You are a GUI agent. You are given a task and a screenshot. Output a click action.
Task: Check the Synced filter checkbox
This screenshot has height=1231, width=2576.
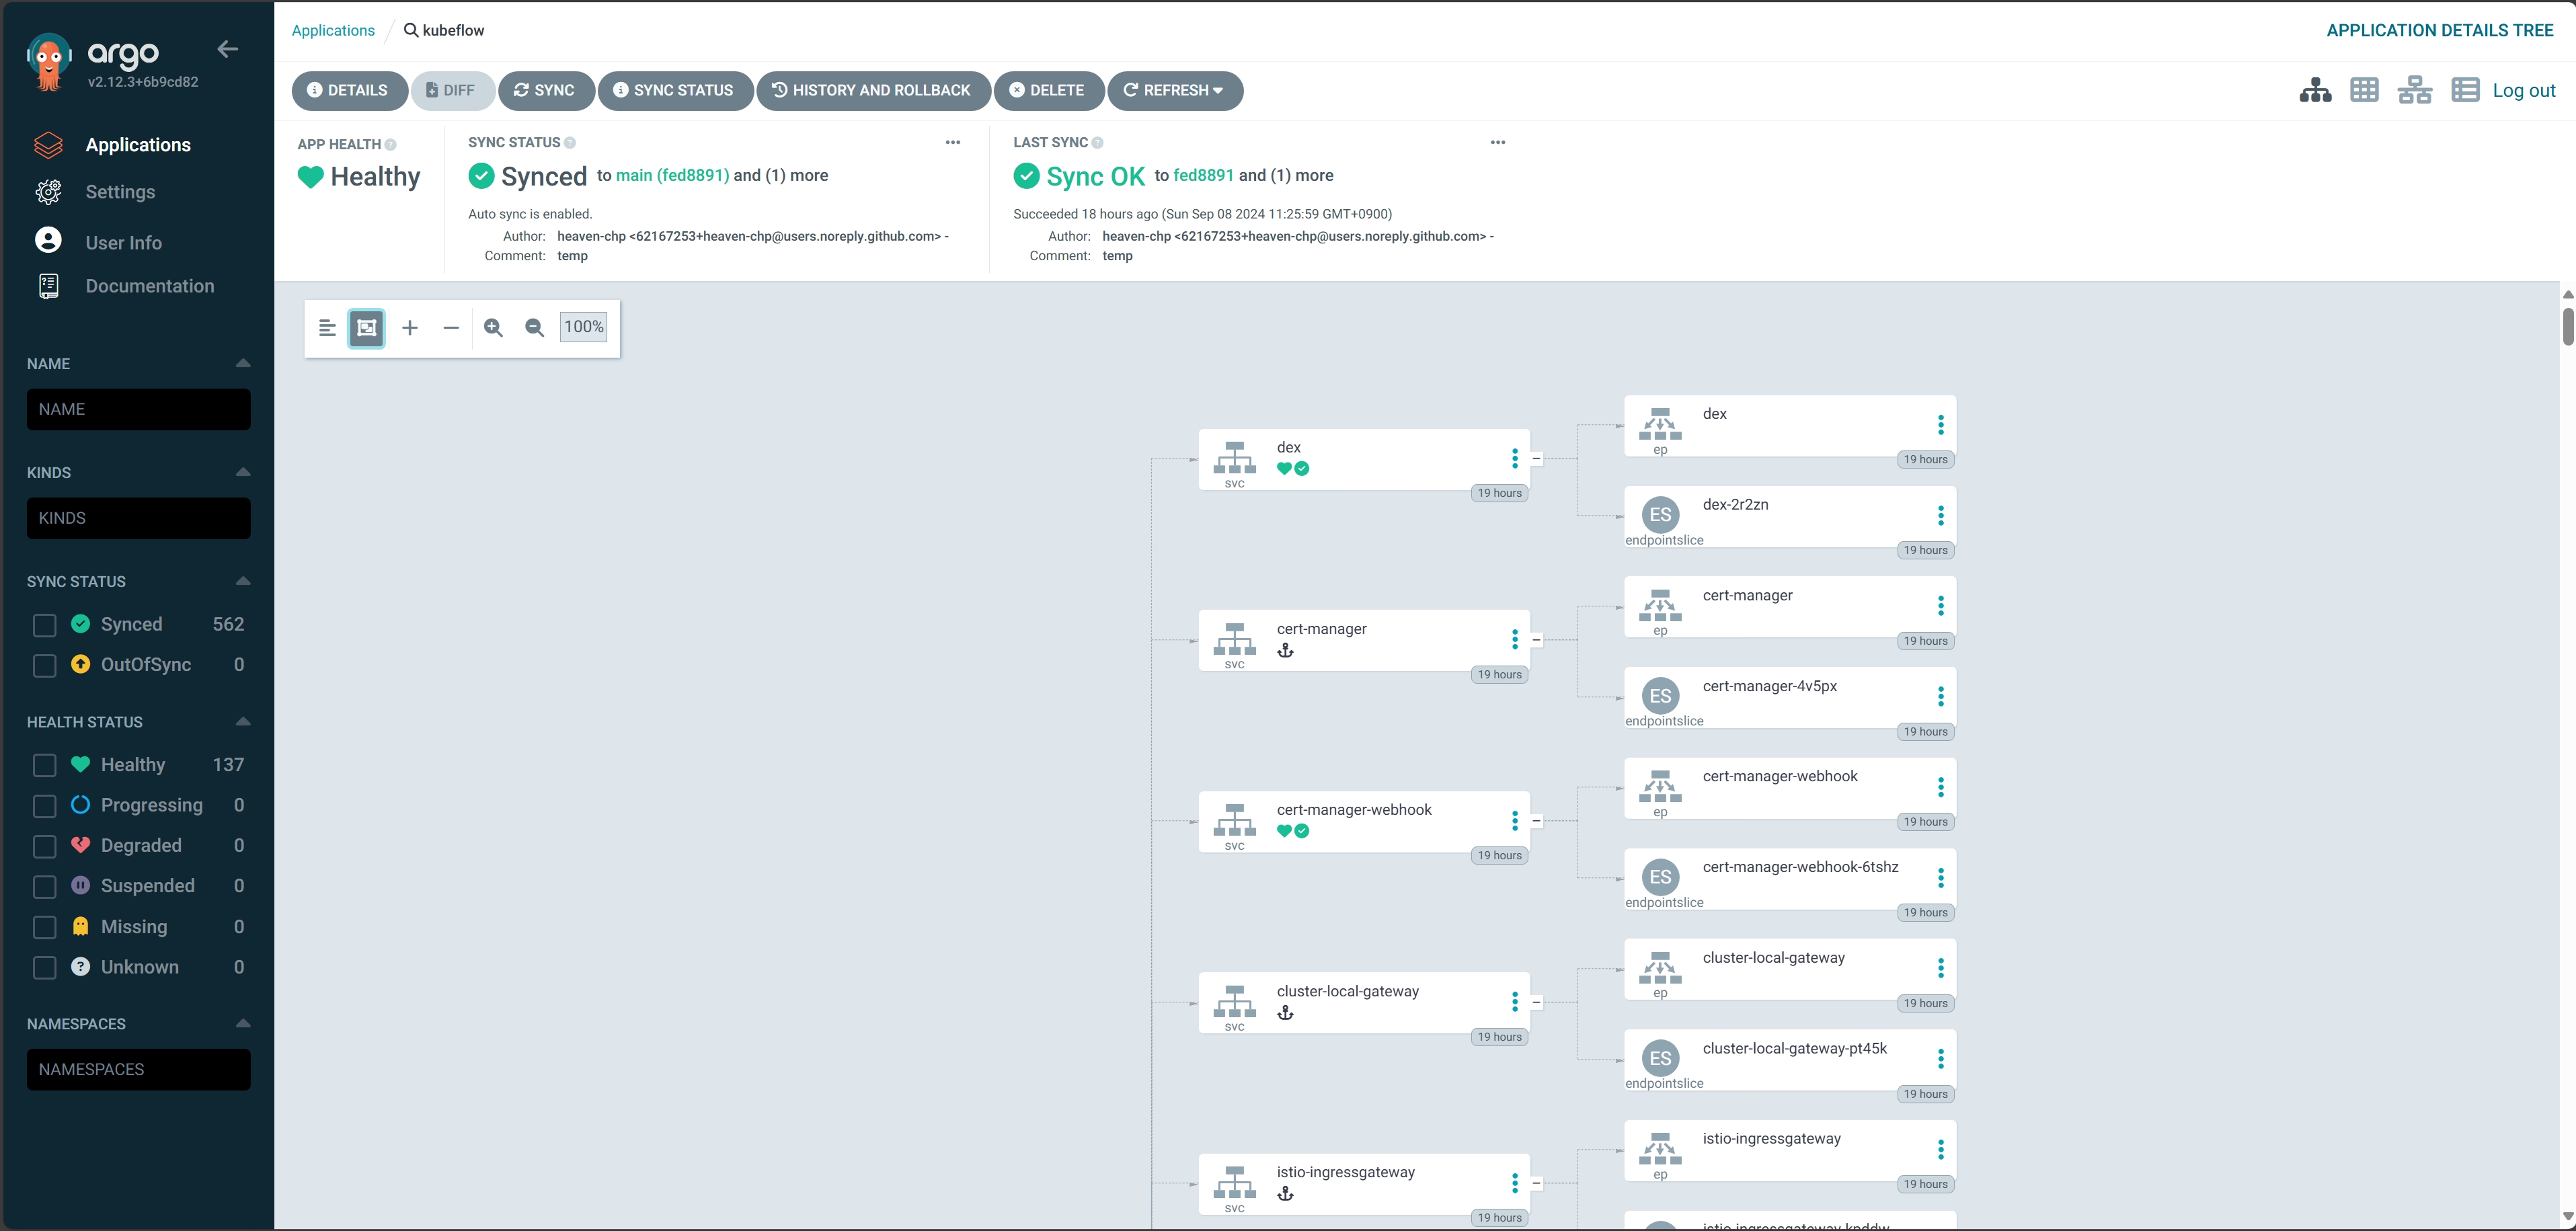[44, 625]
